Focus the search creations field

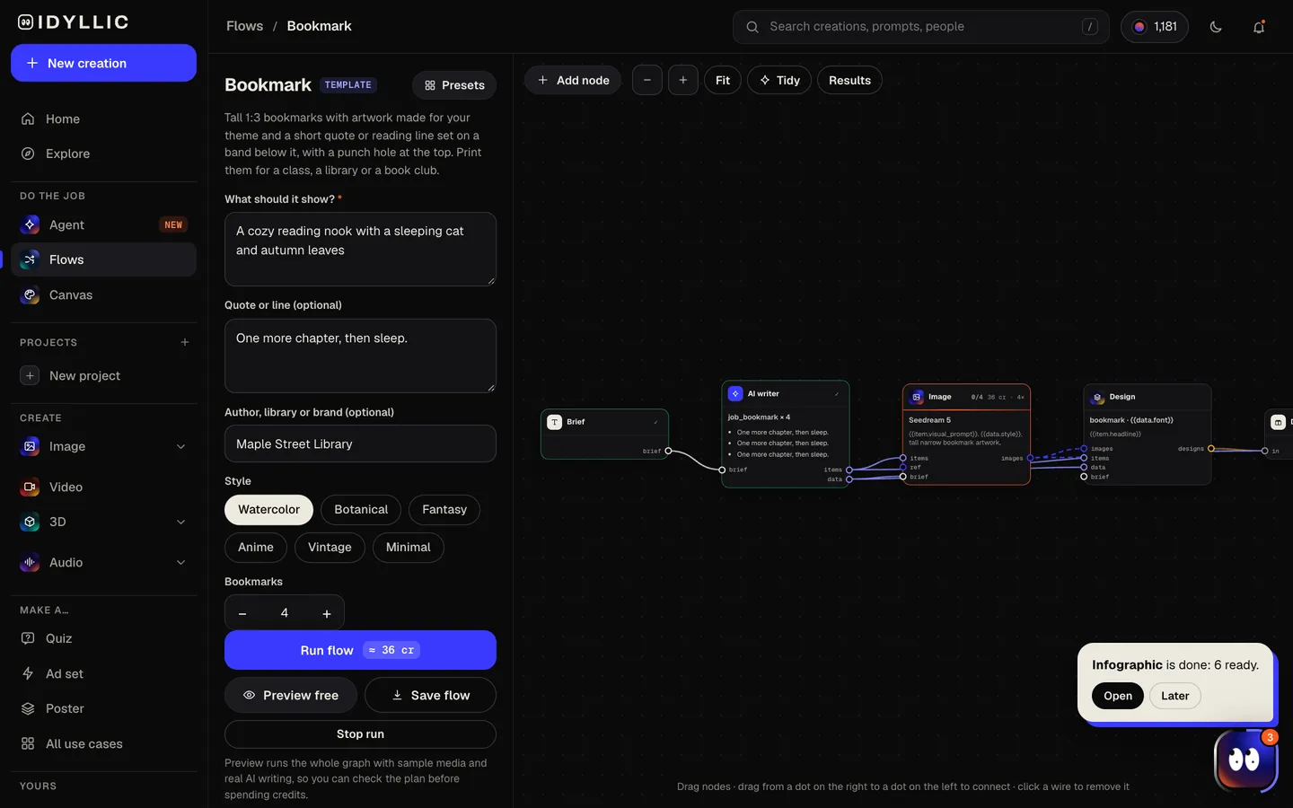[x=921, y=27]
